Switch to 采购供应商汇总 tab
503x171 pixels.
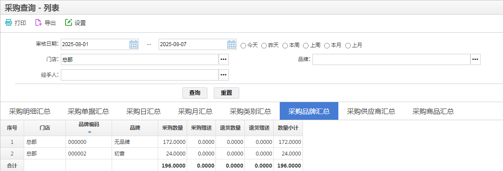pyautogui.click(x=371, y=111)
